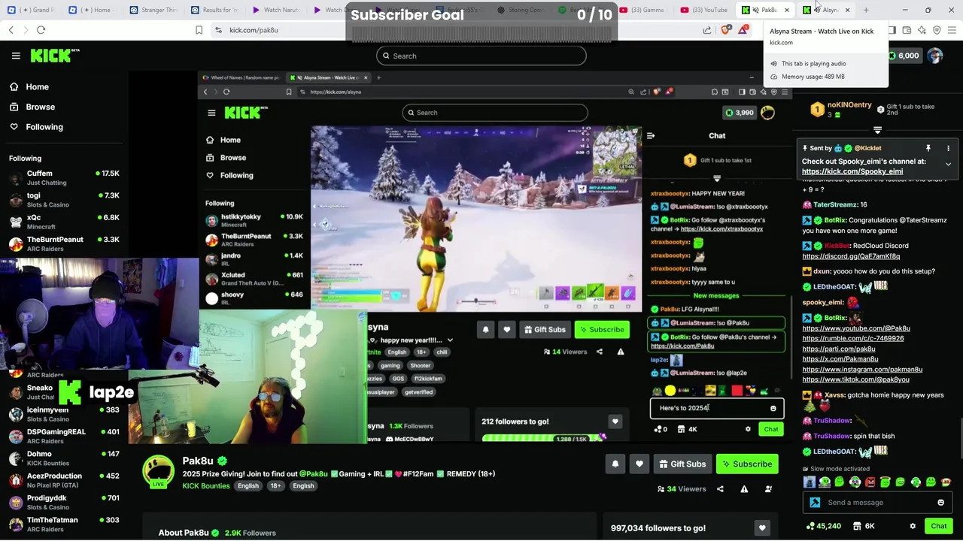Click the share icon in the address bar
Screen dimensions: 963x541
point(707,30)
